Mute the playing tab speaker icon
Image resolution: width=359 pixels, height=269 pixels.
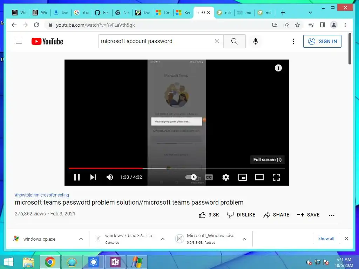203,13
